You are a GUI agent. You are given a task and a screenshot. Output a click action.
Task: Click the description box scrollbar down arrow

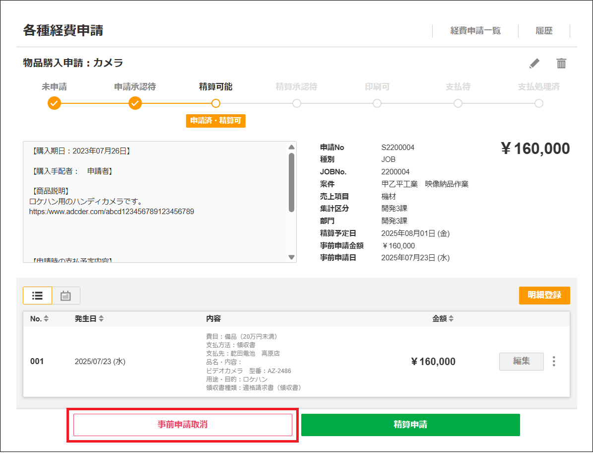[291, 257]
